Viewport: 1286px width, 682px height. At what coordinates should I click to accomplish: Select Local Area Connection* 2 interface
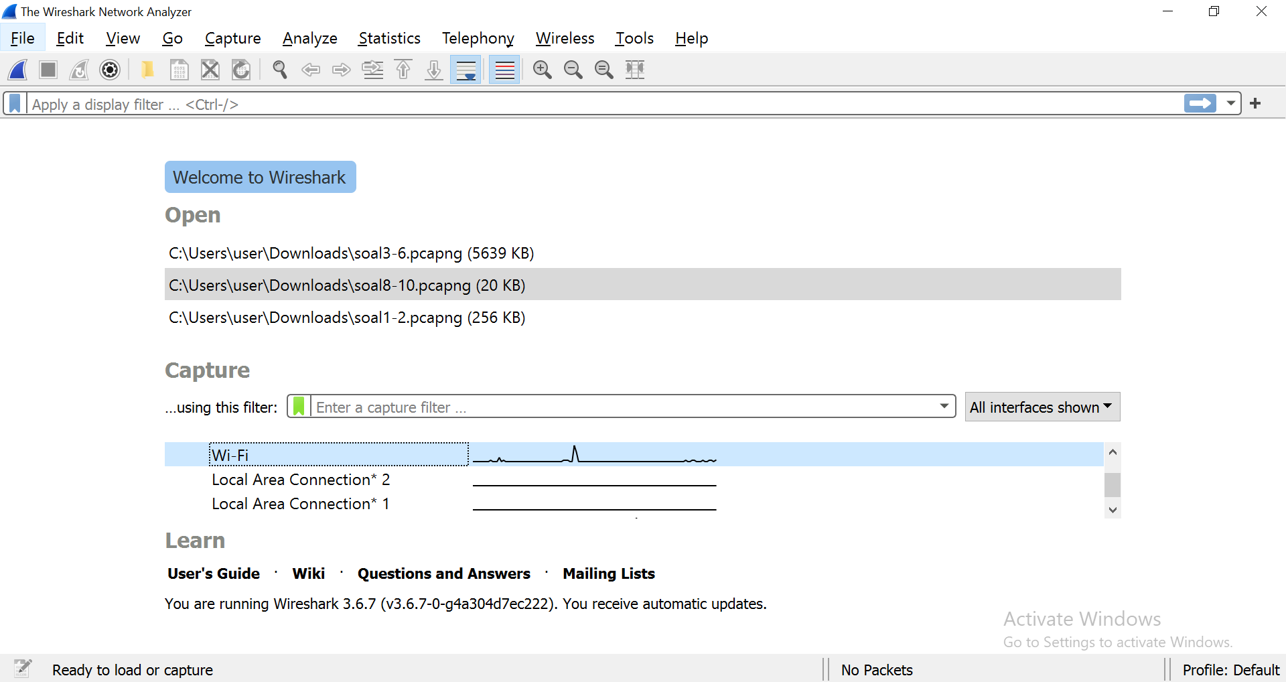[634, 479]
